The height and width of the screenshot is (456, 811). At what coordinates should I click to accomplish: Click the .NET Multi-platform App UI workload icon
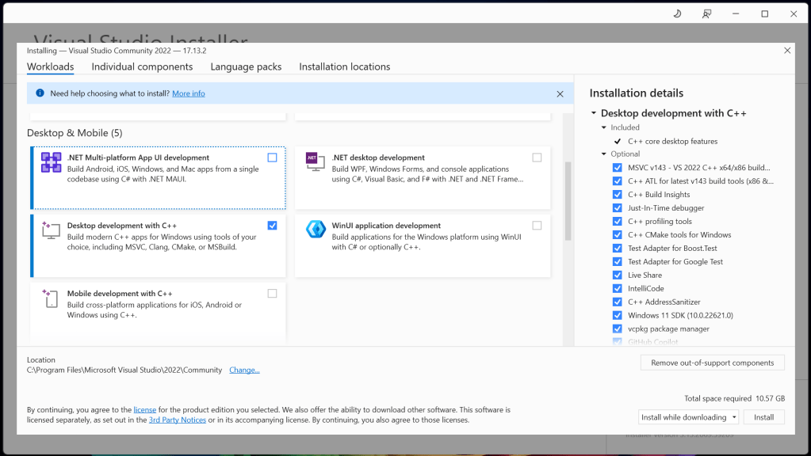click(51, 162)
